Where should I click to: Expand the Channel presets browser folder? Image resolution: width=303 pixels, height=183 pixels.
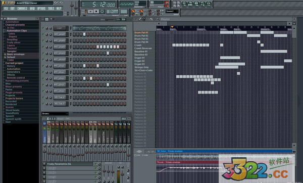pyautogui.click(x=15, y=25)
